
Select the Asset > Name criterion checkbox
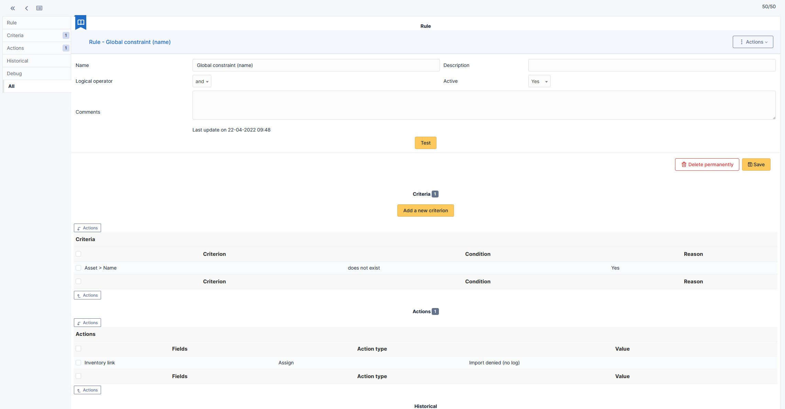(x=78, y=268)
